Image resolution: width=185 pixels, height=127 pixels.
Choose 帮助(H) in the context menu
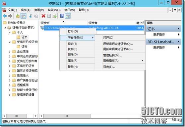point(78,67)
